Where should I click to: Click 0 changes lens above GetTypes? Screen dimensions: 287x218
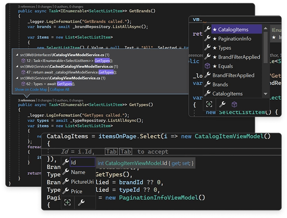tap(45, 100)
